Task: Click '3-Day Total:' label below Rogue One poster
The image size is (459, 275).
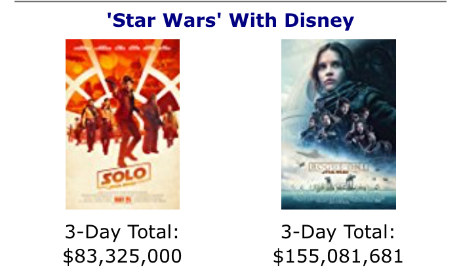Action: tap(338, 232)
